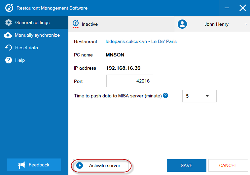
Task: Open General settings menu item
Action: (34, 22)
